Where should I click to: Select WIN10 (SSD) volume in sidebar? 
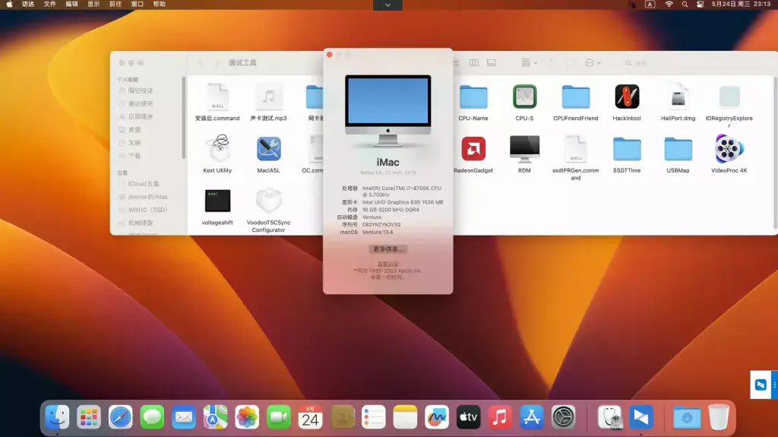pos(147,209)
